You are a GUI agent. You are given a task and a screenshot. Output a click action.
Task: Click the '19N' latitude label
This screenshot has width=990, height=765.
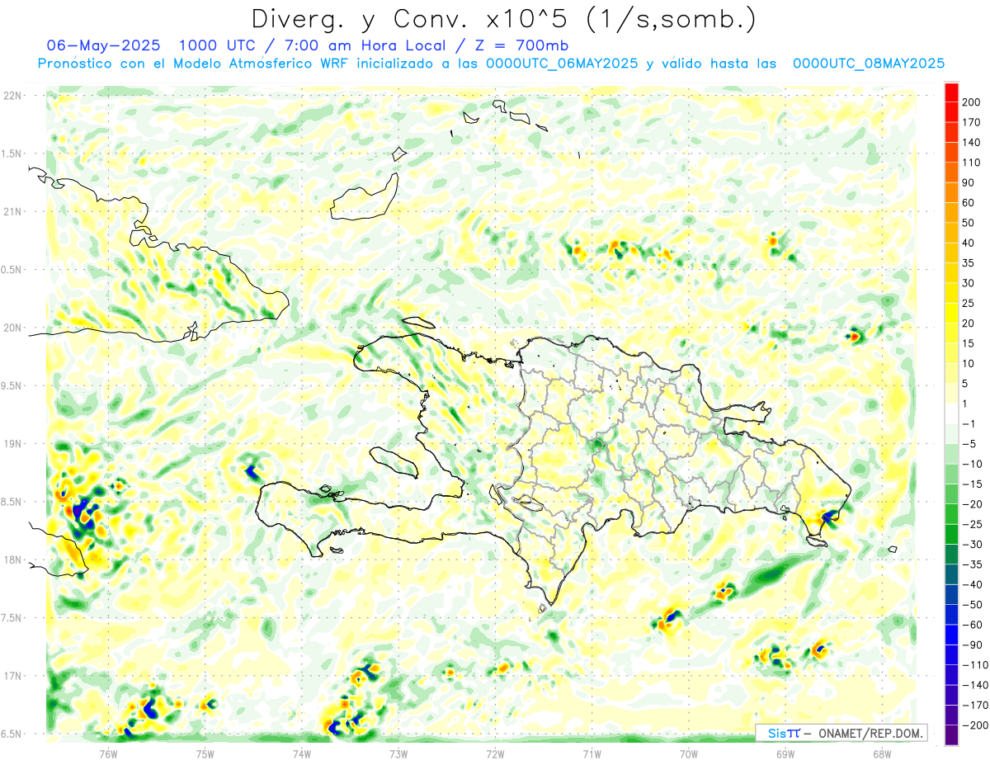coord(12,444)
